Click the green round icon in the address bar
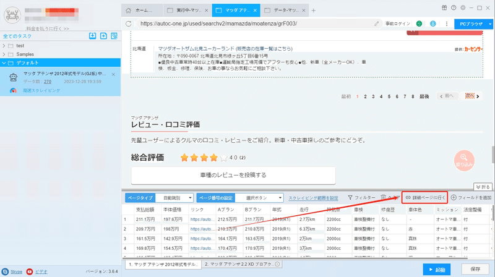495x277 pixels. click(x=420, y=23)
